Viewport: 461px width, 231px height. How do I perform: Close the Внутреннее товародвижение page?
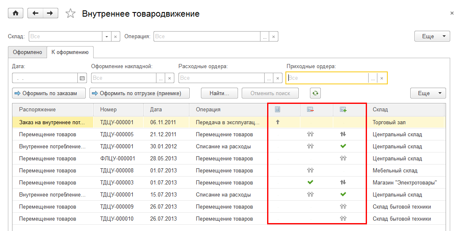452,13
